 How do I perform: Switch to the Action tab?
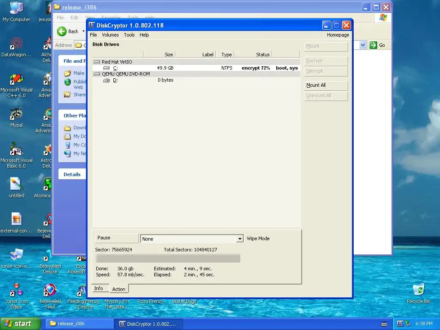(119, 289)
